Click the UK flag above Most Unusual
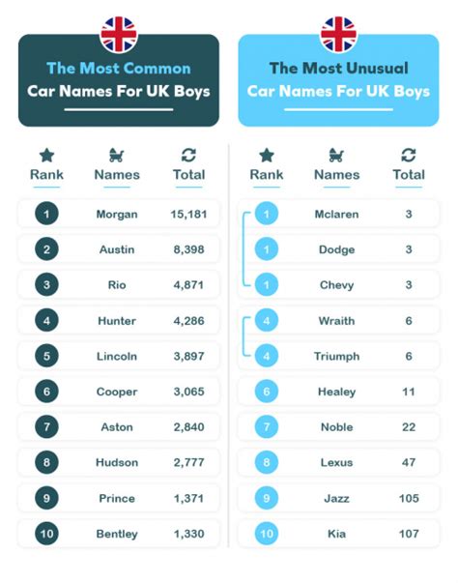Screen dimensions: 458x583 [x=338, y=34]
